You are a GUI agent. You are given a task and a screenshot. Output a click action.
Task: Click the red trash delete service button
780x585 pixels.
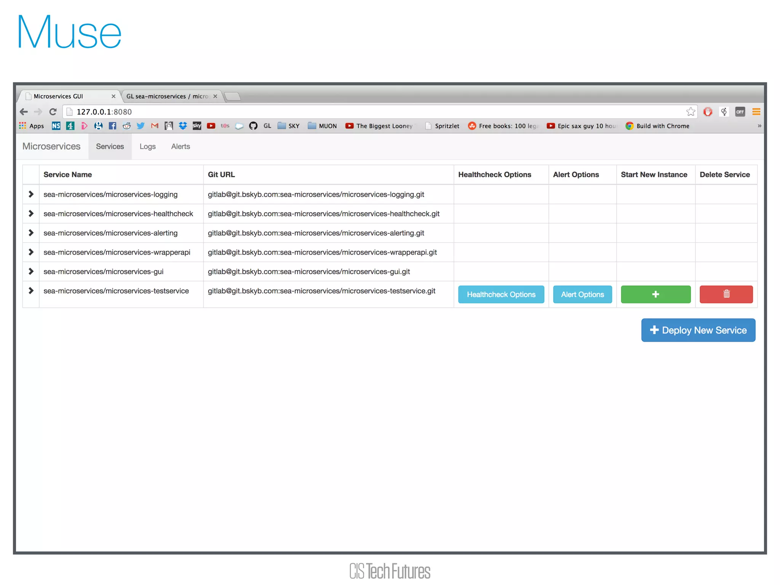(726, 294)
